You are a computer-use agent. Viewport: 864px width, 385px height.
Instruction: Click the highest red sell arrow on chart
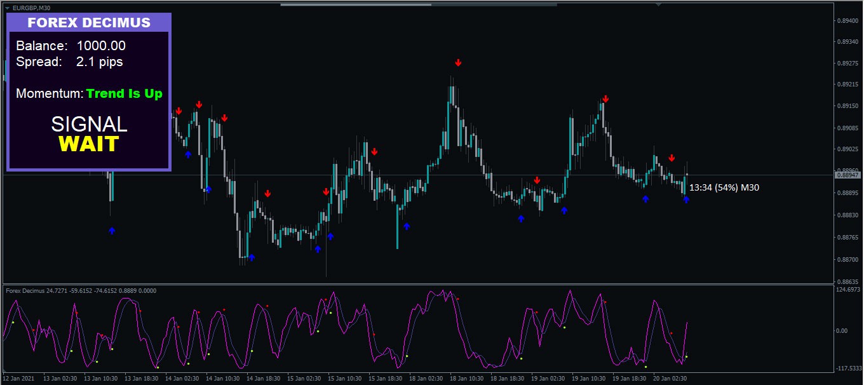point(458,62)
